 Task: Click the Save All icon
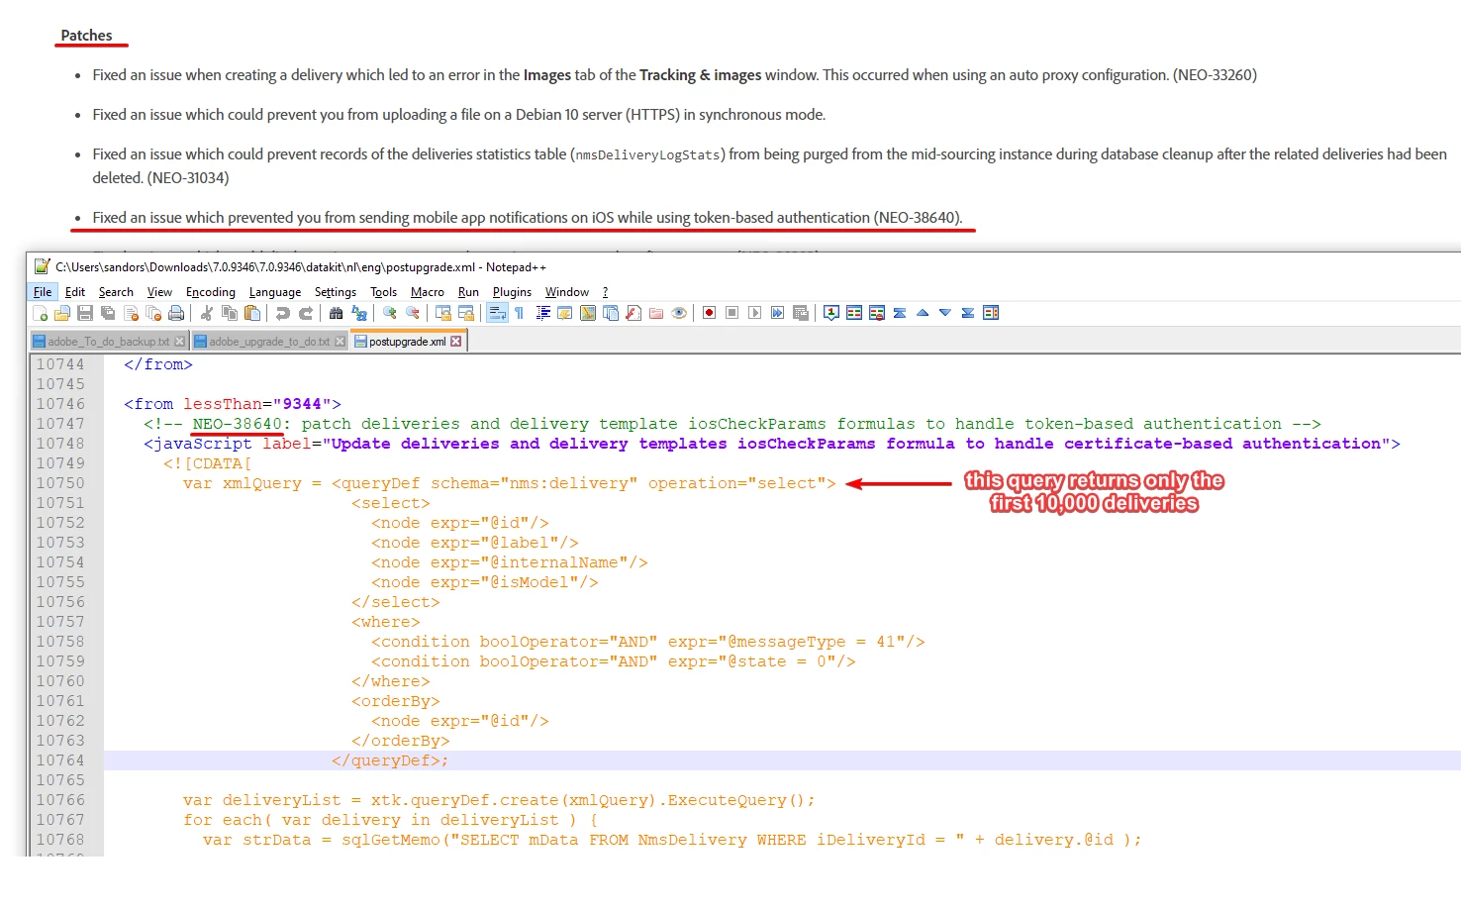point(108,313)
